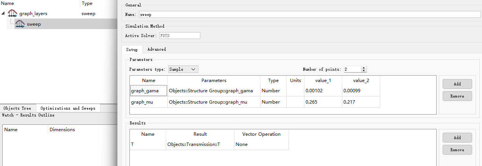Click Add in the Results section
482x166 pixels.
pos(457,138)
